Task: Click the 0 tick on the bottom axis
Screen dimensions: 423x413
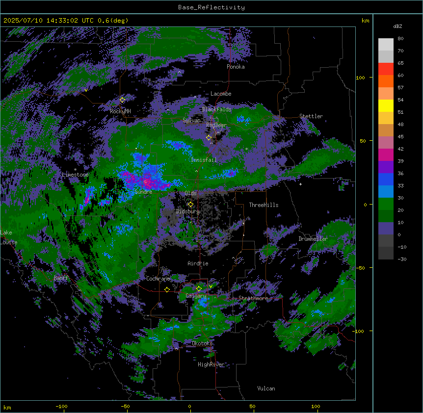Action: (x=189, y=406)
